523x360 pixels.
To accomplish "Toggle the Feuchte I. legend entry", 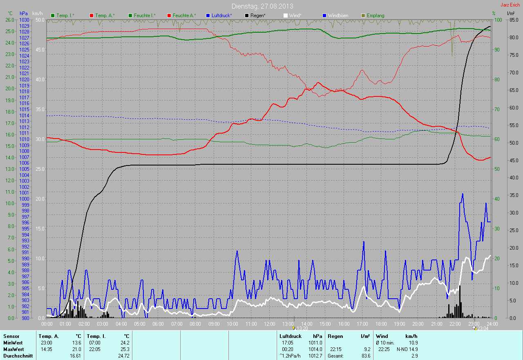I will coord(141,16).
